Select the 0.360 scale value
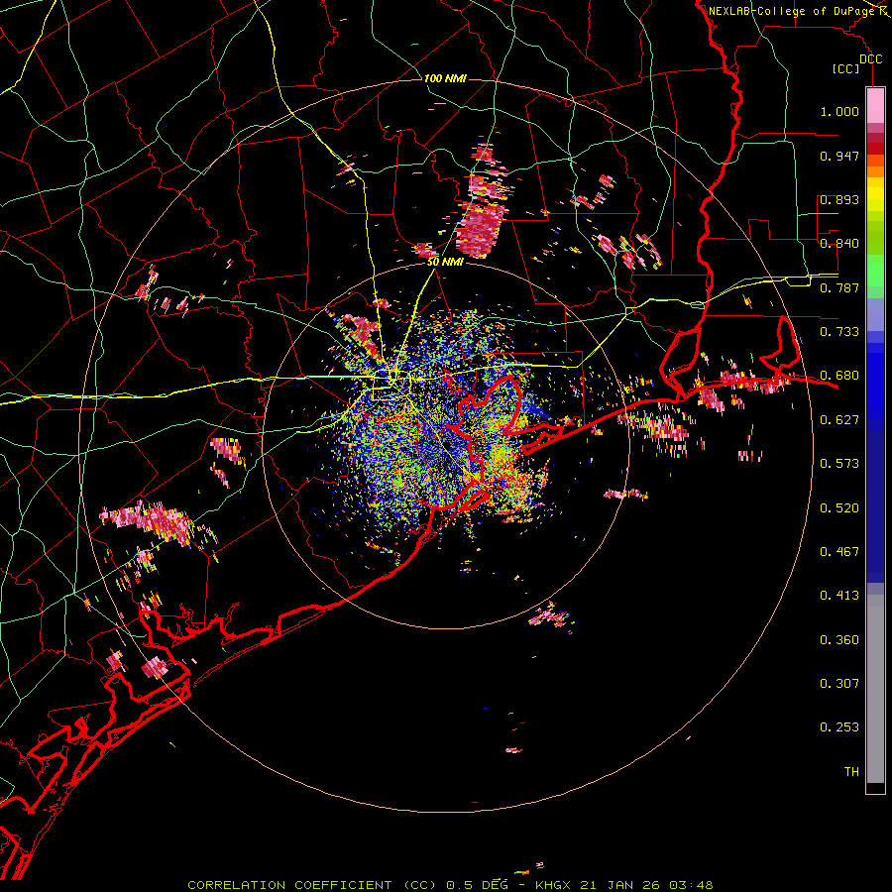Screen dimensions: 892x892 (x=839, y=640)
